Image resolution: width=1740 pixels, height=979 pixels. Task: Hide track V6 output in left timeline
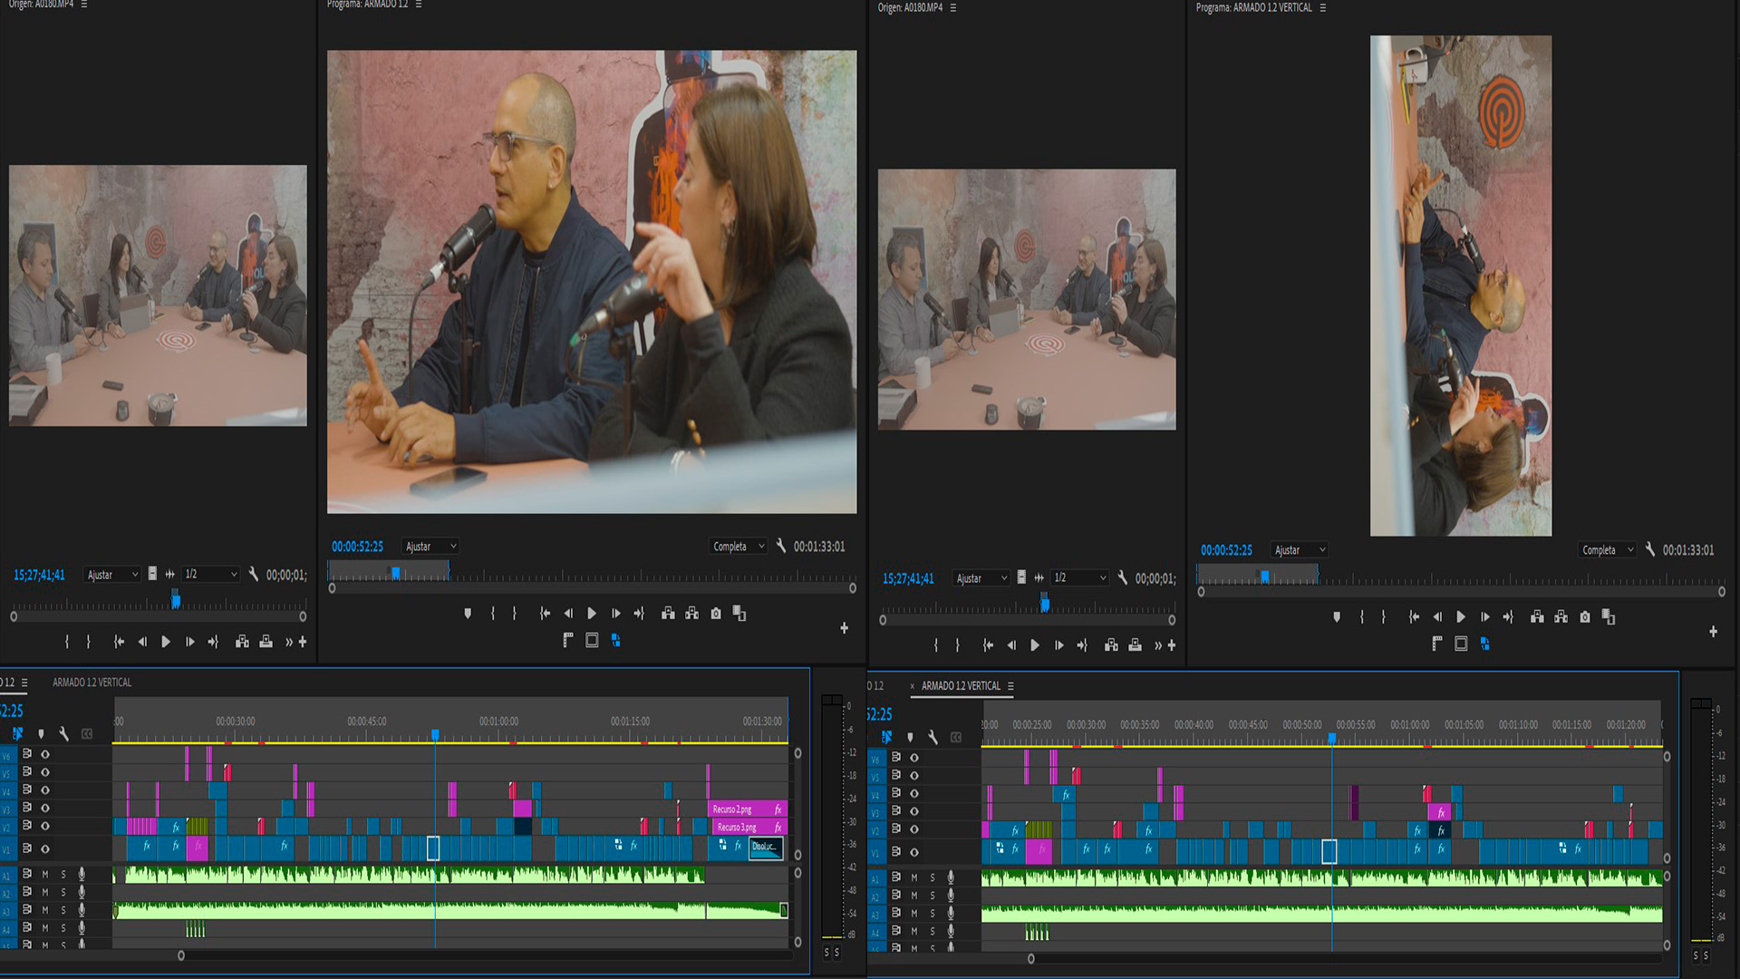coord(45,754)
